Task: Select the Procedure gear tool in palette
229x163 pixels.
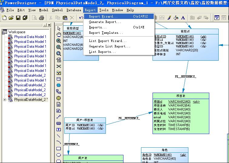Action: [59, 98]
